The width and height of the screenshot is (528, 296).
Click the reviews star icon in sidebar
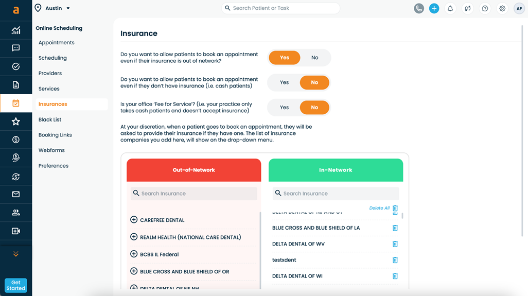click(16, 121)
